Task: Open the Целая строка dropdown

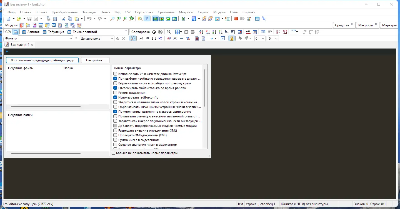Action: [x=112, y=38]
